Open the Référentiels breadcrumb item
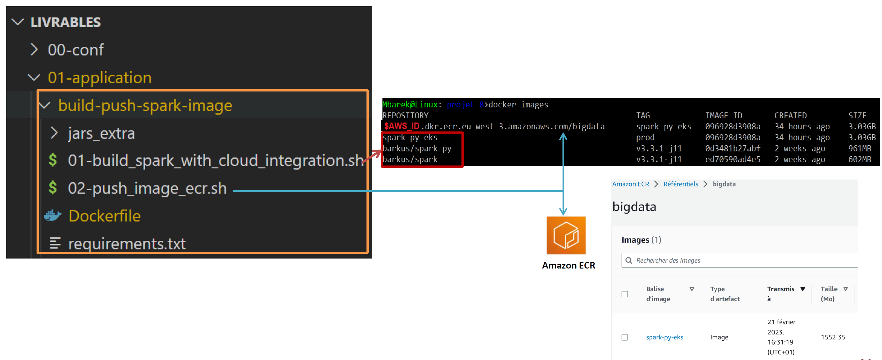 click(x=681, y=184)
